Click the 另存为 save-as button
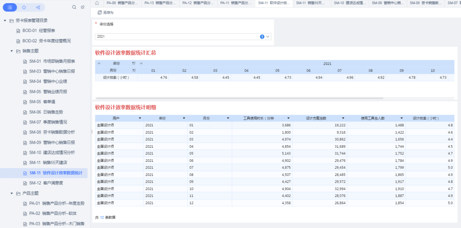Image resolution: width=461 pixels, height=228 pixels. point(105,13)
